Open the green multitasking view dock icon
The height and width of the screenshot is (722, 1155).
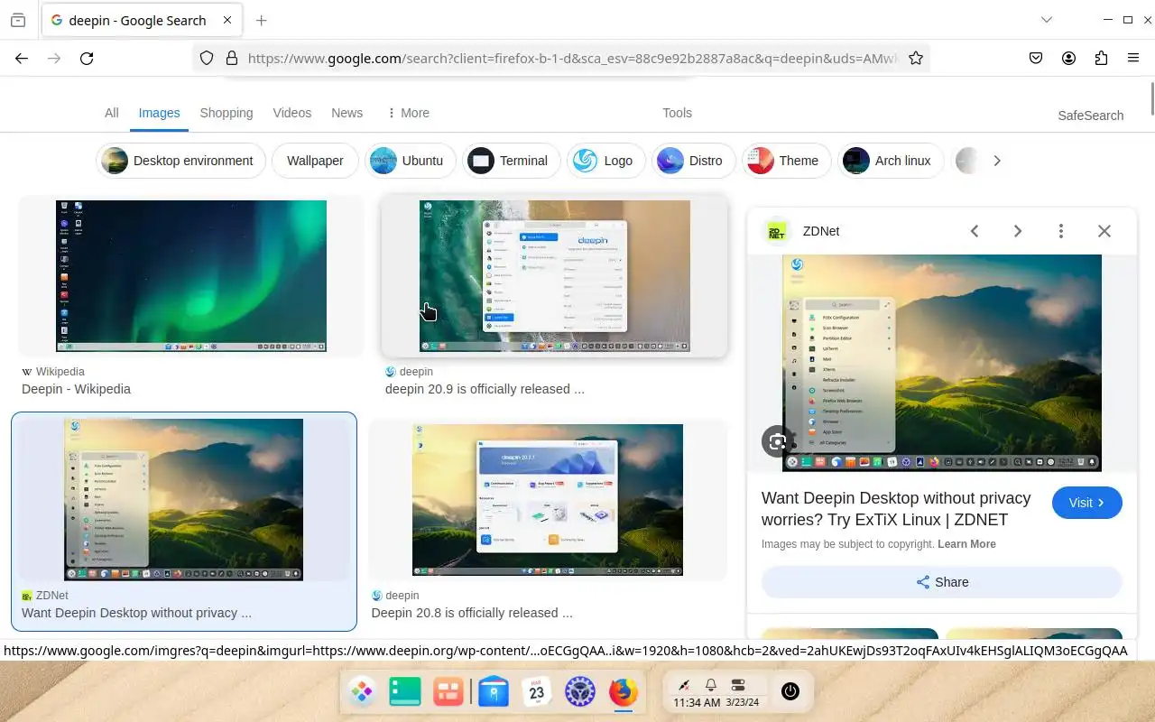point(405,692)
